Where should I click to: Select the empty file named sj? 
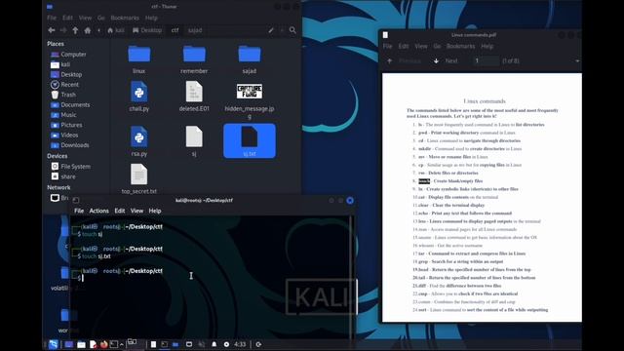pyautogui.click(x=194, y=141)
